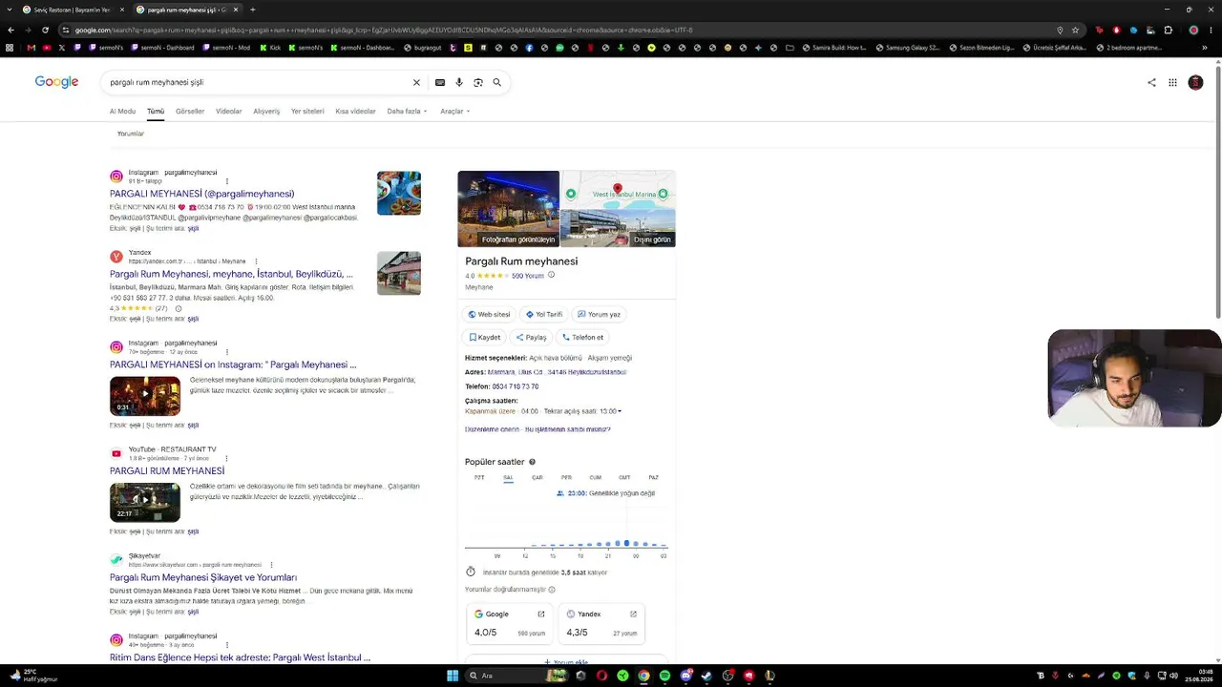Screen dimensions: 1222x687
Task: Reload the current page
Action: (45, 30)
